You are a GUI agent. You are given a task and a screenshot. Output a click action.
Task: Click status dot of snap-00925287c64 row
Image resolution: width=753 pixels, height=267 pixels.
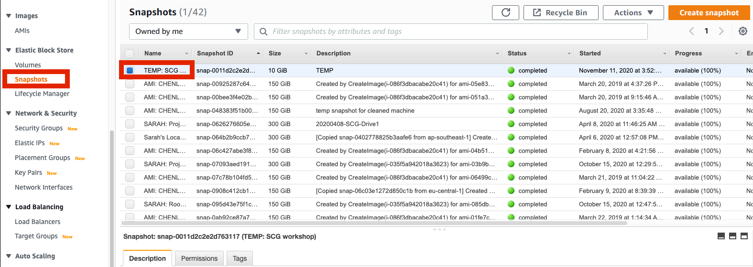pyautogui.click(x=511, y=84)
